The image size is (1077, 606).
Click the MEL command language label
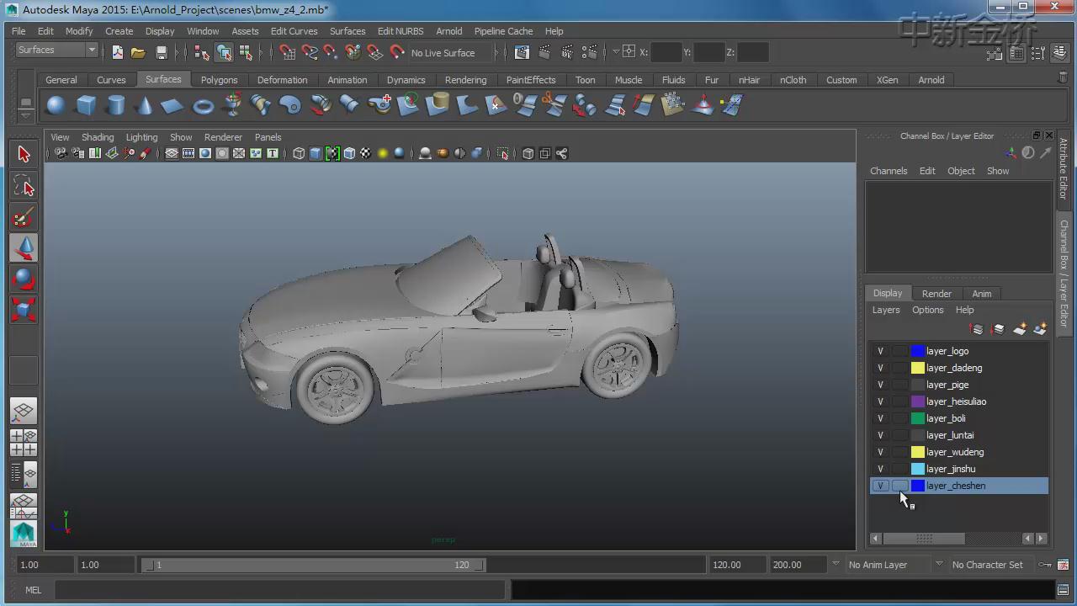tap(33, 590)
